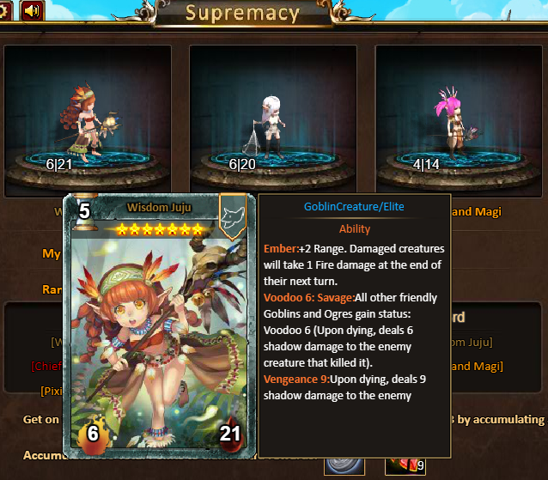
Task: Click the blood drop health 21 icon
Action: pos(230,434)
